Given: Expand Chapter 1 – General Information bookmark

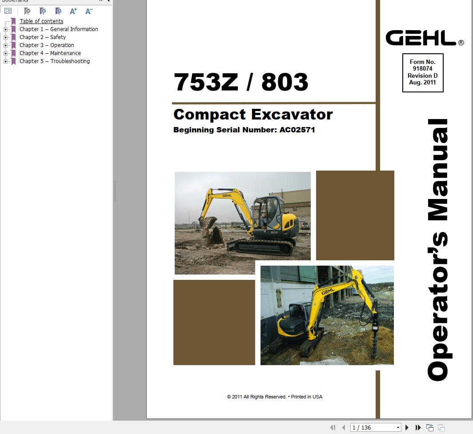Looking at the screenshot, I should point(5,29).
